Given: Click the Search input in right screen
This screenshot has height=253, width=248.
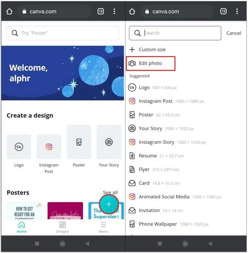Looking at the screenshot, I should click(175, 33).
